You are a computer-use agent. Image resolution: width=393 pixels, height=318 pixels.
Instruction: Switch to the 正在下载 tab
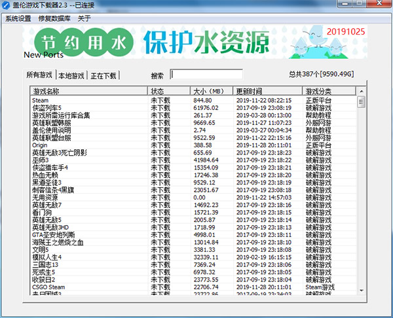(x=103, y=75)
